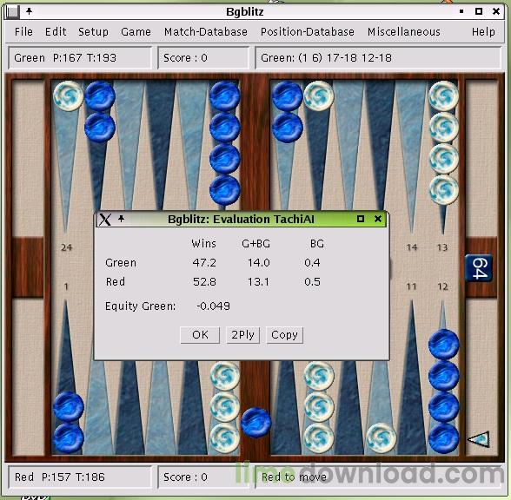The height and width of the screenshot is (500, 511).
Task: Close the Evaluation TachiAI dialog
Action: coord(378,219)
